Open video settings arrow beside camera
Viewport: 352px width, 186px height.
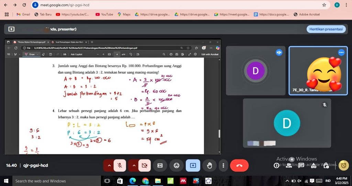pyautogui.click(x=134, y=165)
